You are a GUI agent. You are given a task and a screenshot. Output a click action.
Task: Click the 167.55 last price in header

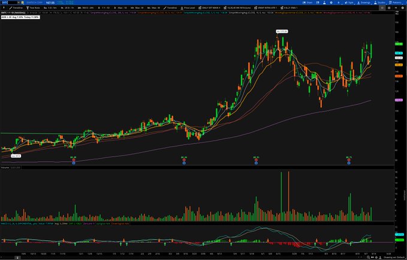pos(50,2)
